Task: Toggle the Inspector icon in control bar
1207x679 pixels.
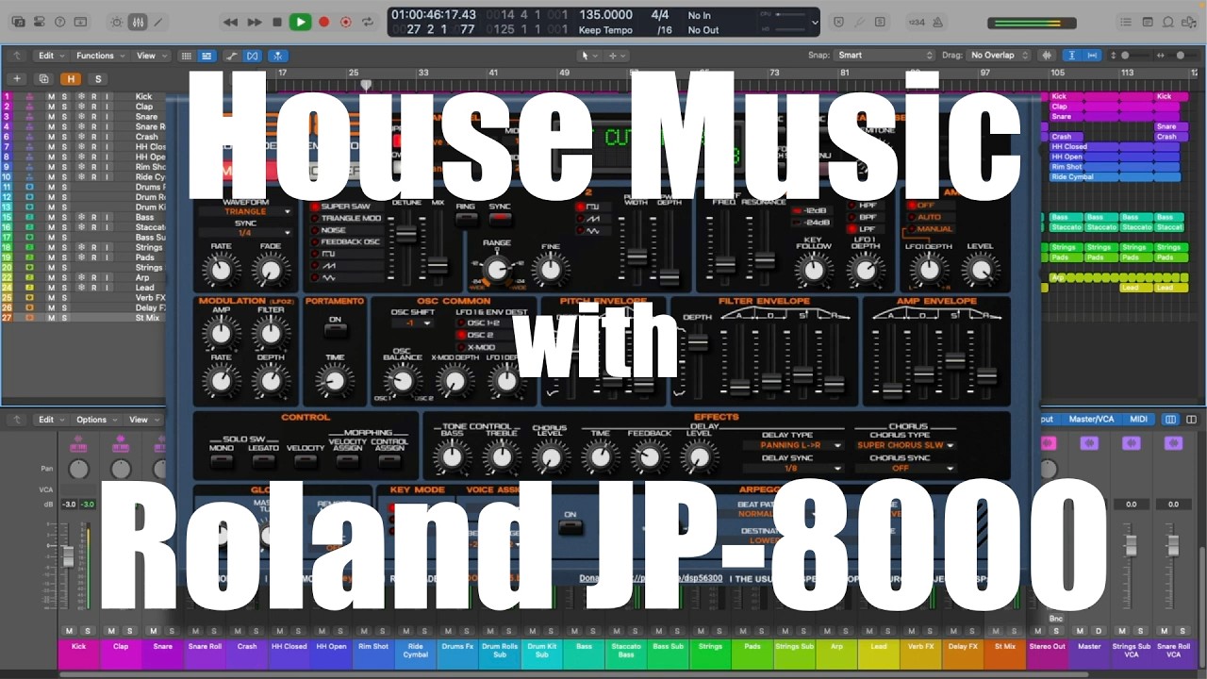Action: coord(40,22)
